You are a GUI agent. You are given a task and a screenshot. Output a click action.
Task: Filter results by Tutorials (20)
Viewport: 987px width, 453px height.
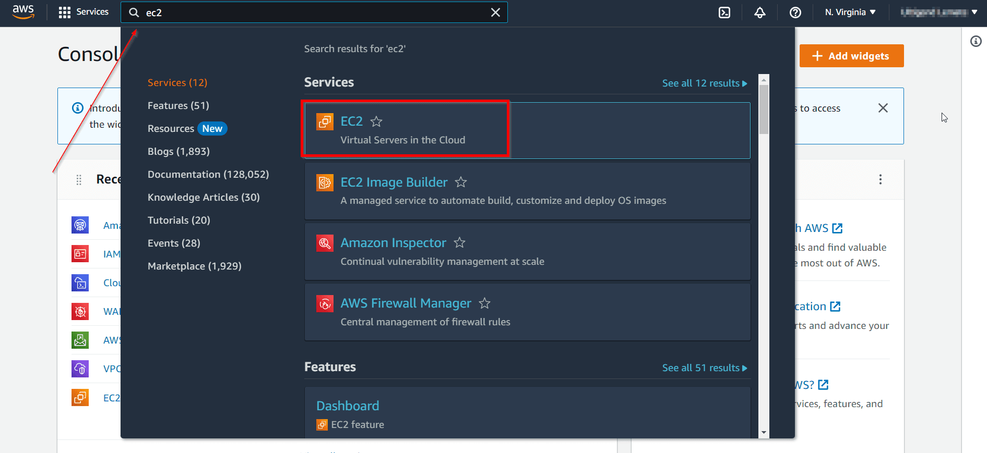click(179, 220)
